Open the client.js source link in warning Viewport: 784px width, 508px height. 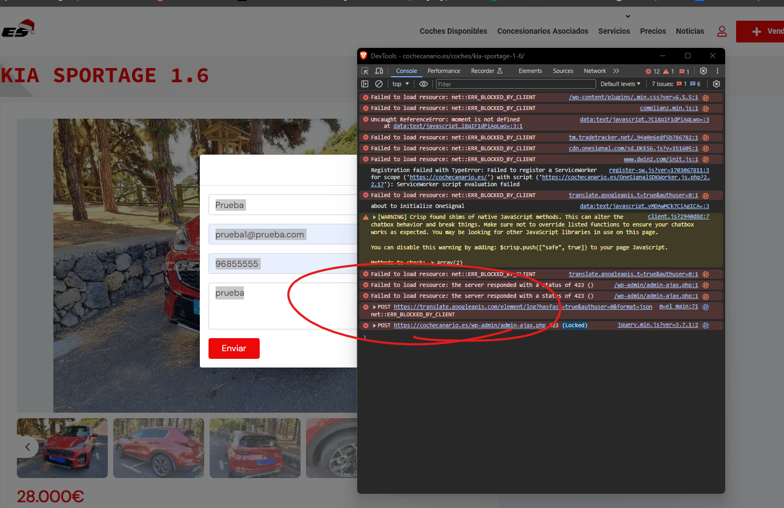(678, 217)
